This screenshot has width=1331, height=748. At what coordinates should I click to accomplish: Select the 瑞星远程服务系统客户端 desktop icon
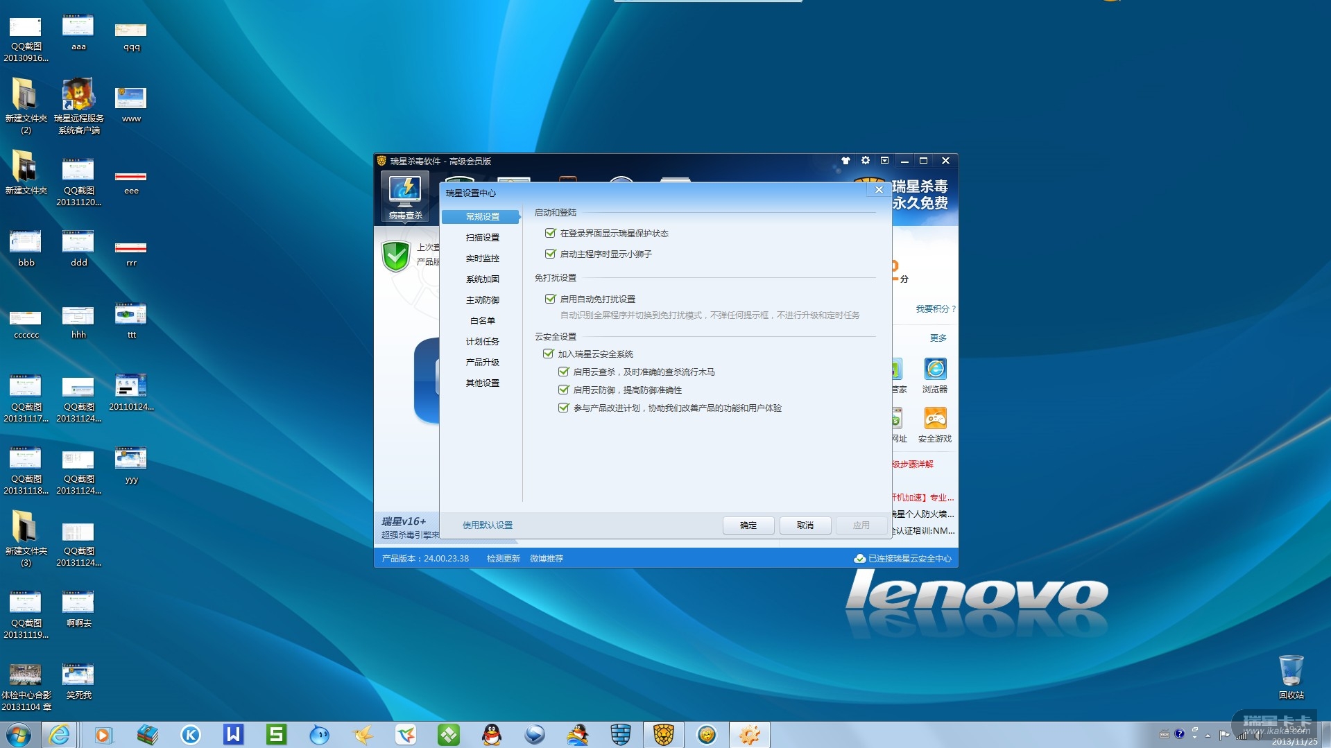tap(79, 105)
